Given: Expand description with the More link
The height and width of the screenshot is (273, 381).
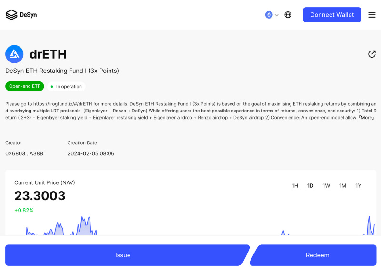Looking at the screenshot, I should coord(367,117).
